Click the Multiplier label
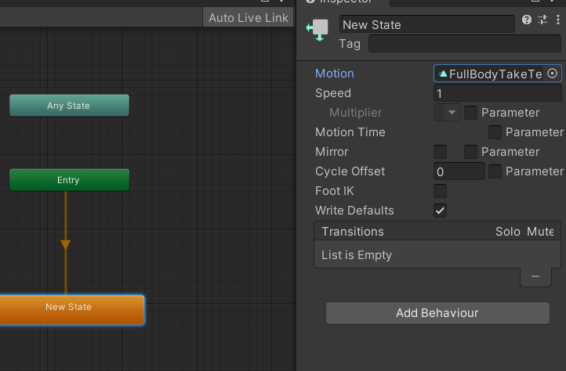The height and width of the screenshot is (371, 566). click(x=356, y=113)
